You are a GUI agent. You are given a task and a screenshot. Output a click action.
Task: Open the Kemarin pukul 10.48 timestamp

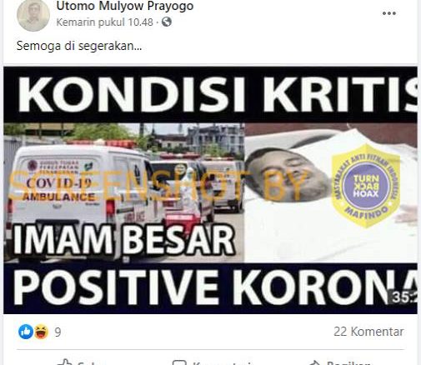[105, 22]
